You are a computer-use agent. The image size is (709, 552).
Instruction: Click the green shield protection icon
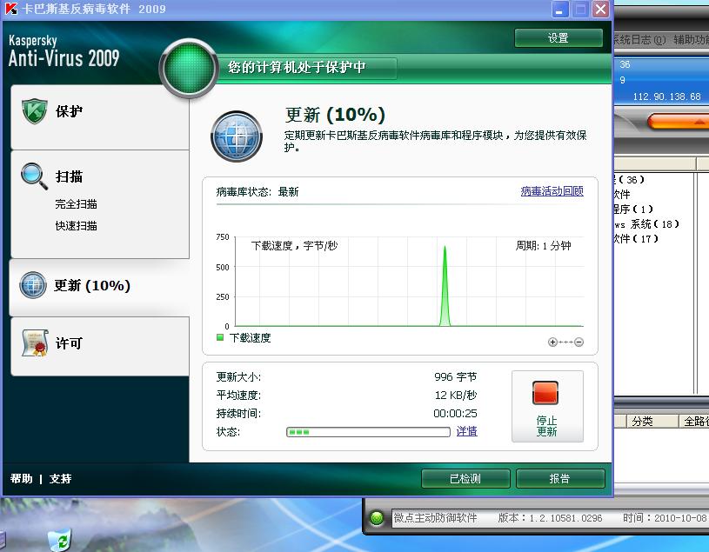point(35,110)
